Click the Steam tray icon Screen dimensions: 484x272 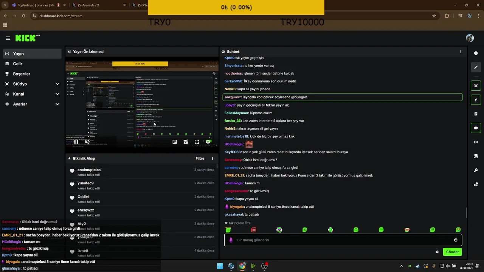click(x=417, y=266)
